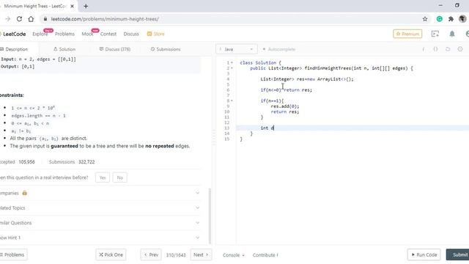Click the Store cart icon

coord(149,34)
